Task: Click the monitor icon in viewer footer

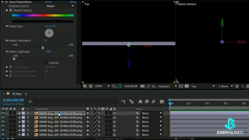Action: click(x=91, y=86)
